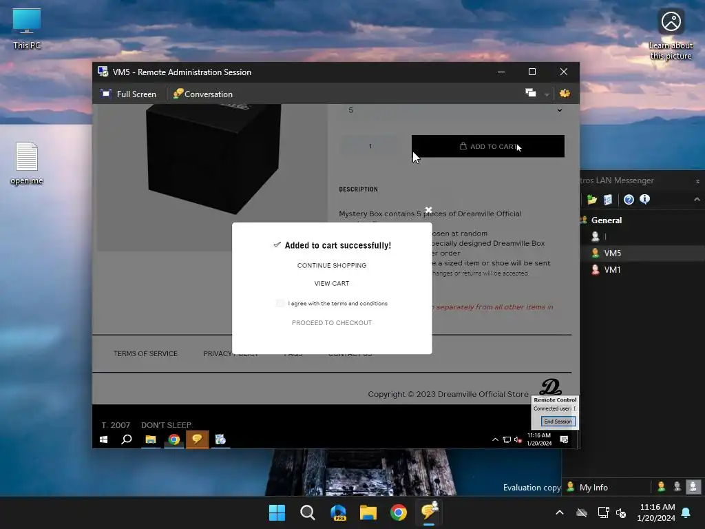Screen dimensions: 705x529
Task: Set status with green user icon
Action: pyautogui.click(x=662, y=487)
